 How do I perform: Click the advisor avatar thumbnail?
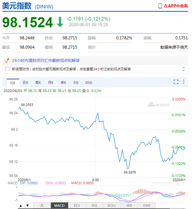coord(7,69)
